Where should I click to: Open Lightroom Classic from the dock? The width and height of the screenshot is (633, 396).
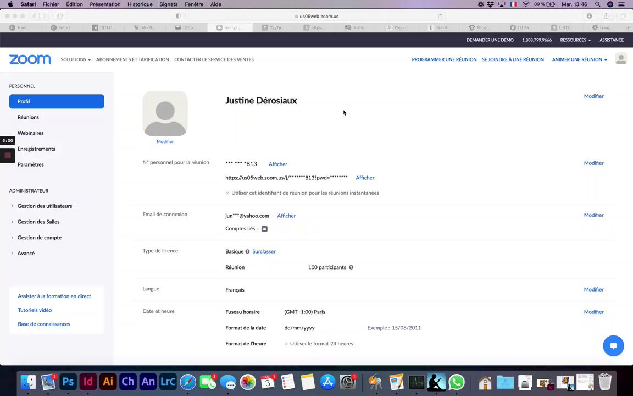(168, 382)
